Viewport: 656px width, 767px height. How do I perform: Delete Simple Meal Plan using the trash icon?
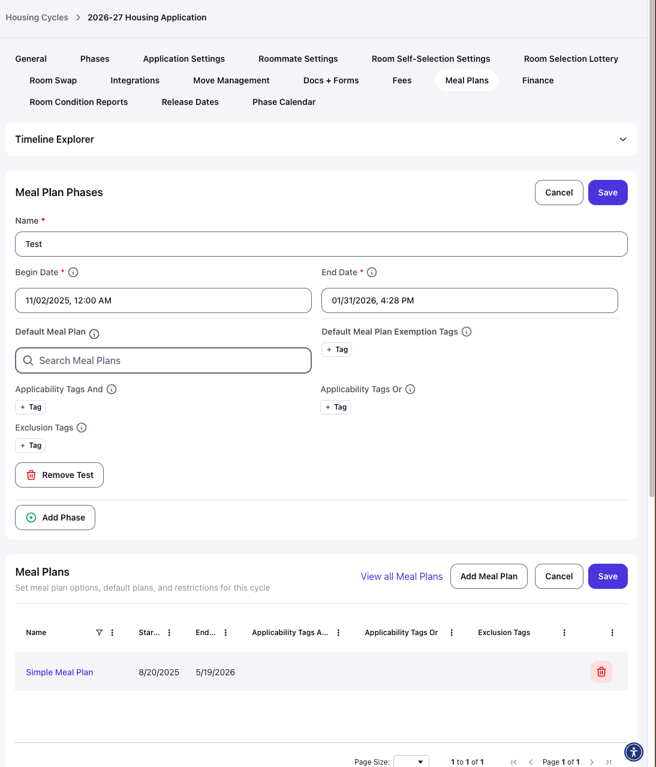pos(601,672)
